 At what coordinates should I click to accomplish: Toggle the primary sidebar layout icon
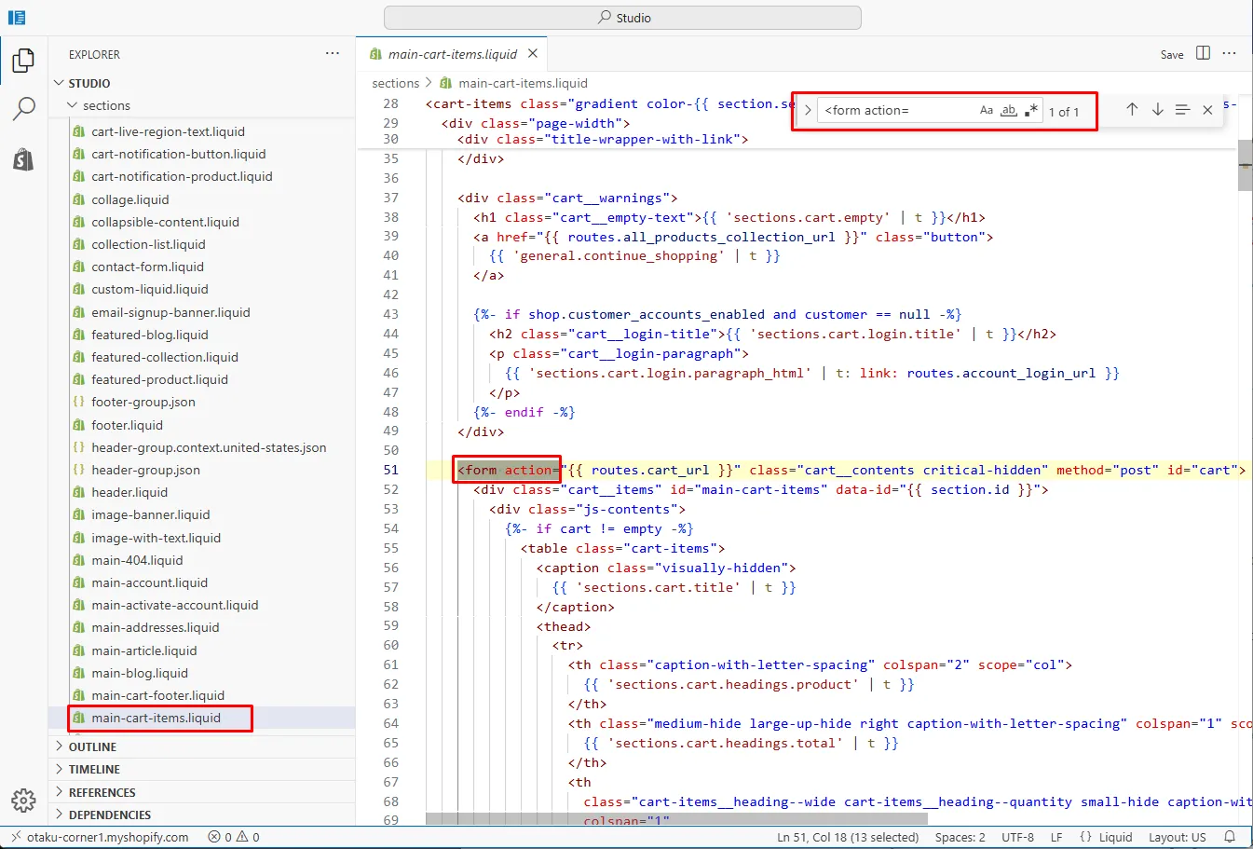17,17
